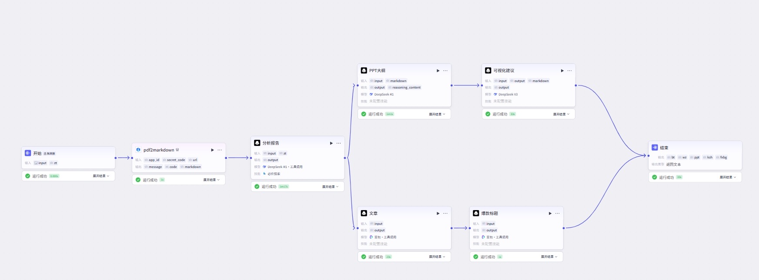
Task: Run the 可视化建议 node with play icon
Action: 562,71
